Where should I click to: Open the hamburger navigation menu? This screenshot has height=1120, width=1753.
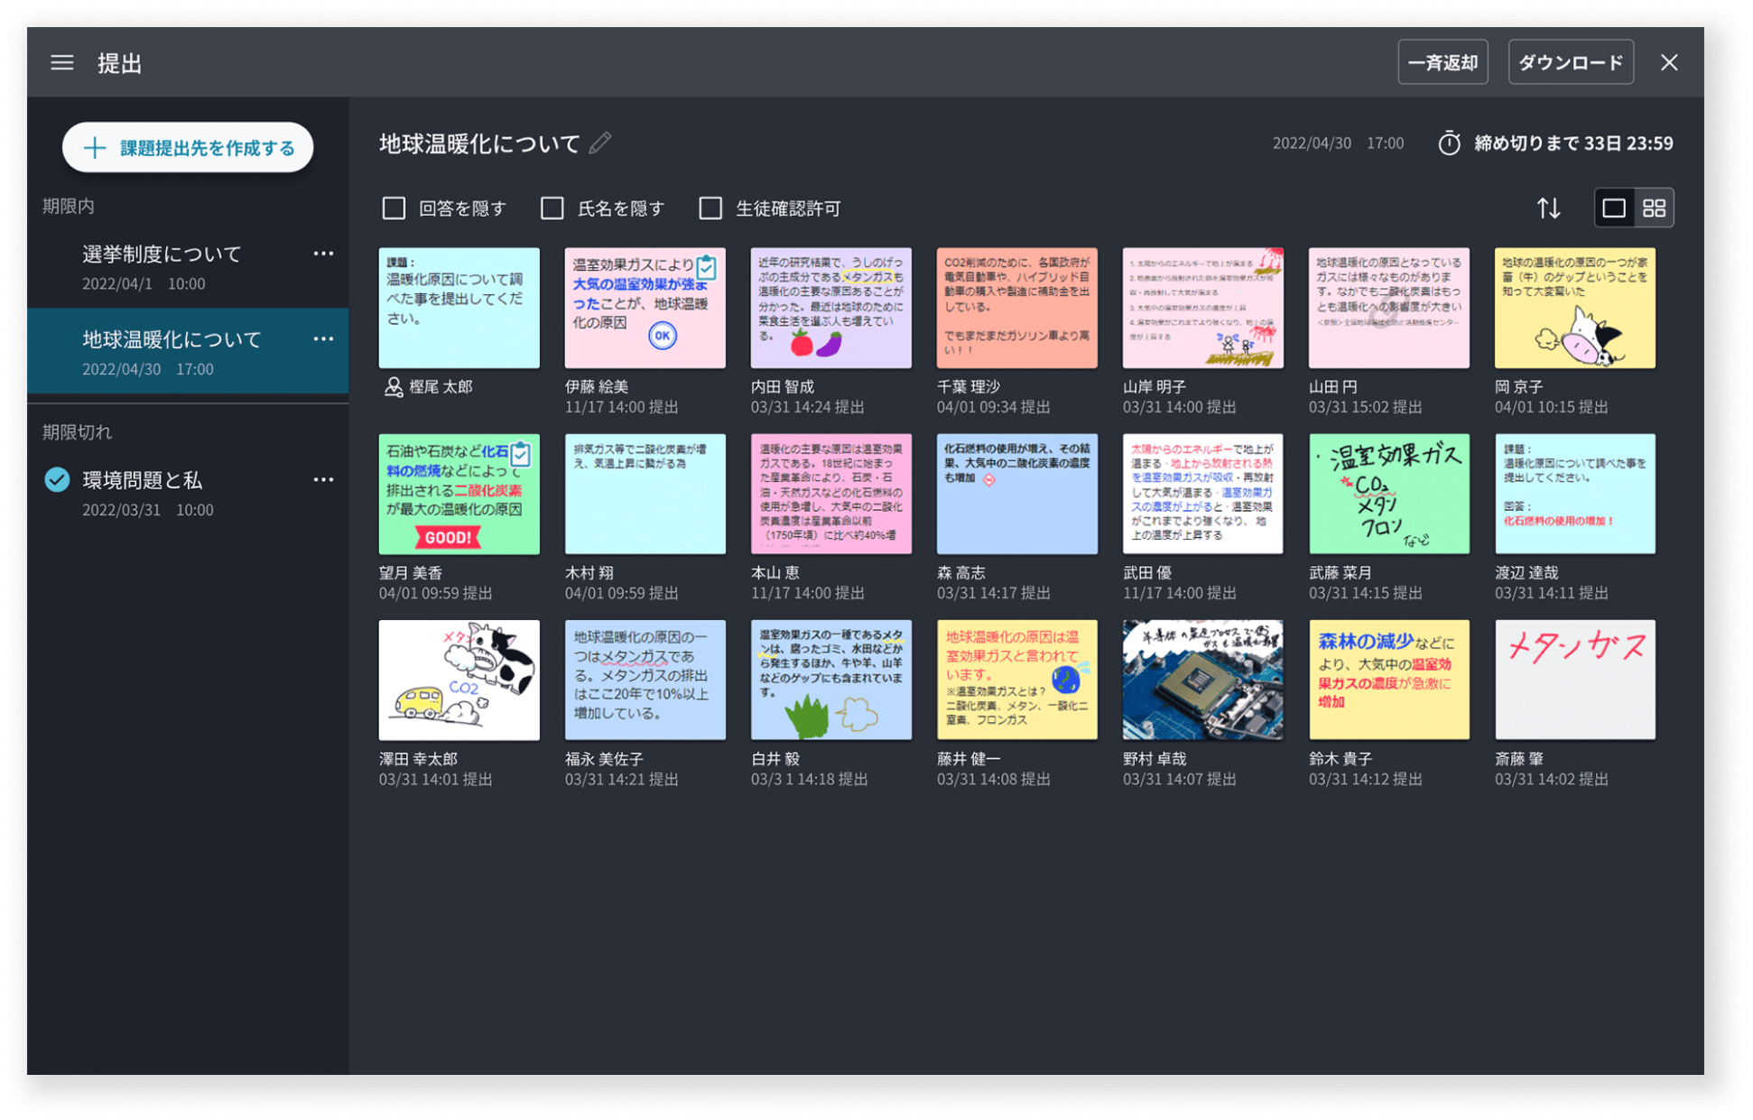pos(61,62)
